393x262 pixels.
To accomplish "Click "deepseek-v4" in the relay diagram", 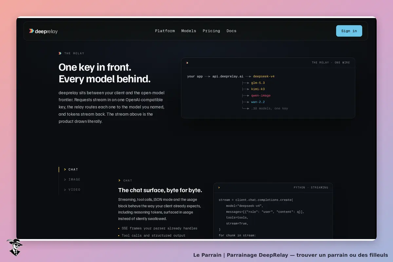I will [264, 76].
